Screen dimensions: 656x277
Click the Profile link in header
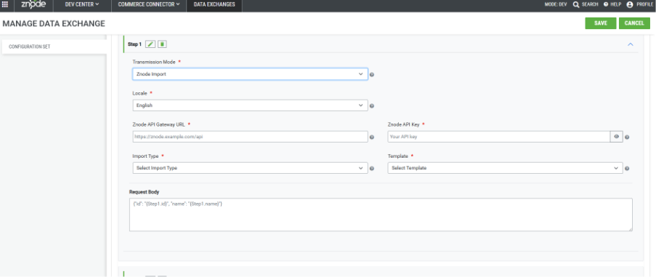tap(644, 4)
